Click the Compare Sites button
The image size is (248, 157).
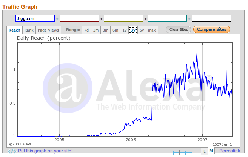(211, 29)
